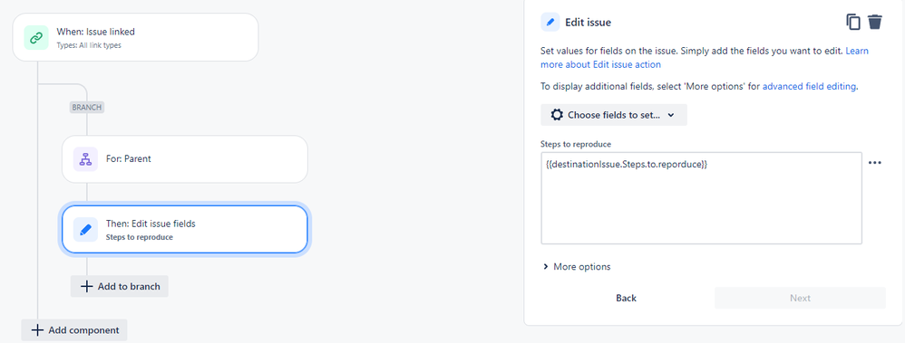Viewport: 905px width, 343px height.
Task: Select the When: Issue linked trigger
Action: pos(136,37)
